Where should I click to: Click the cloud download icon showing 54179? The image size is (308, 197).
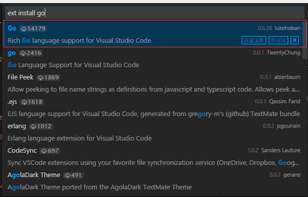(24, 29)
